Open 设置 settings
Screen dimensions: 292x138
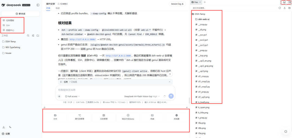coord(6,134)
